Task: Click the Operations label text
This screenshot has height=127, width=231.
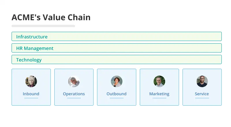Action: (74, 94)
